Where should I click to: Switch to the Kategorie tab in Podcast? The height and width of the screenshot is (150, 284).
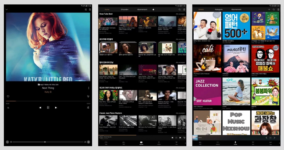219,9
